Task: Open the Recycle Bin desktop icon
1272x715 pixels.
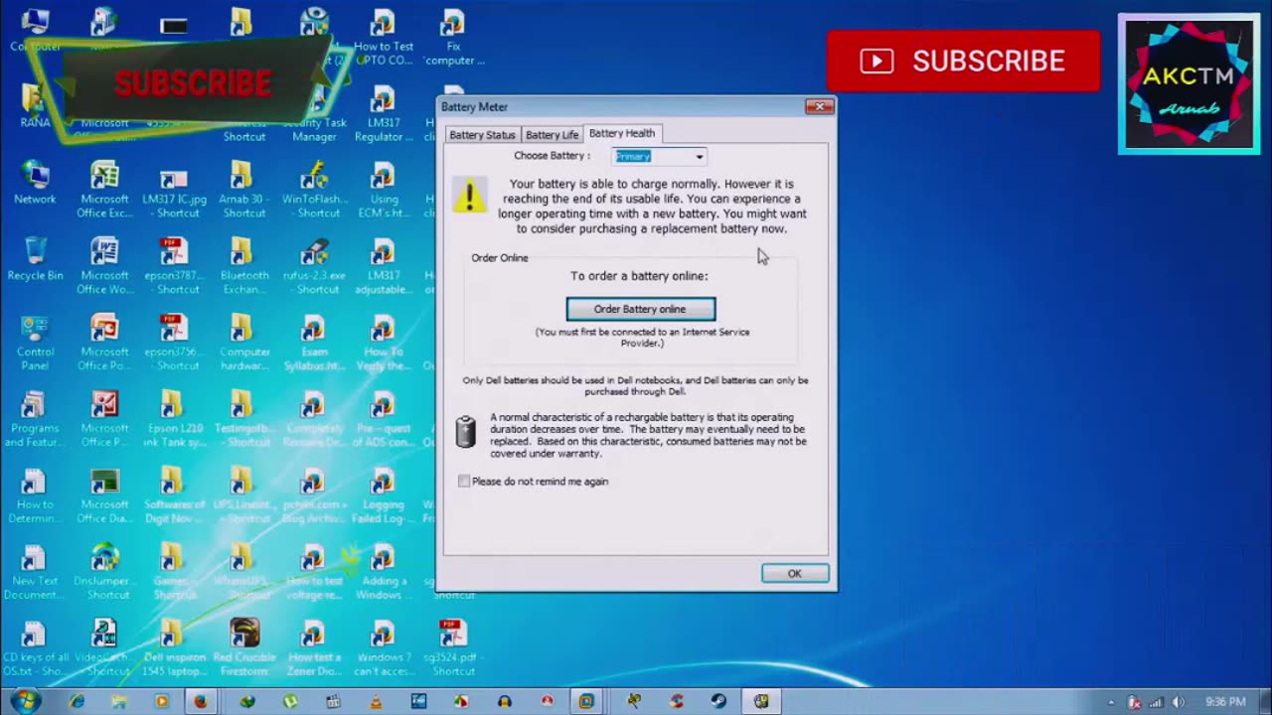Action: (35, 259)
